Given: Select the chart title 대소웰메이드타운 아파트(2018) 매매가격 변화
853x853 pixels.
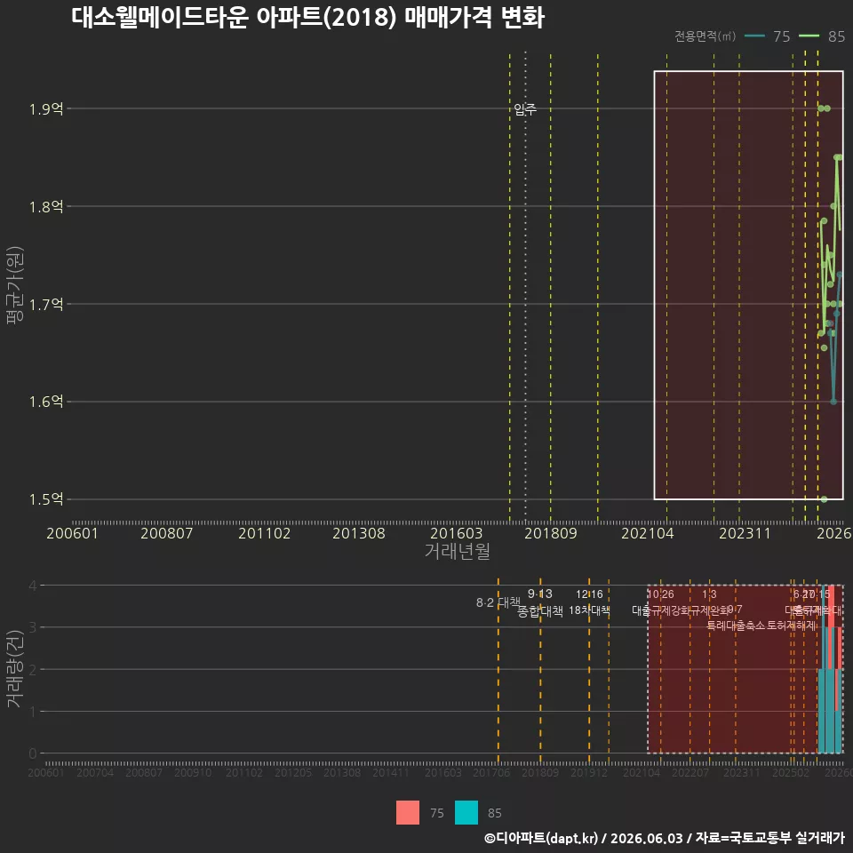Looking at the screenshot, I should [x=308, y=18].
